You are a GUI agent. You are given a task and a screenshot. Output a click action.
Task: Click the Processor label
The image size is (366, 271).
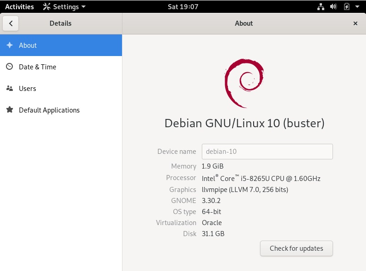(181, 178)
